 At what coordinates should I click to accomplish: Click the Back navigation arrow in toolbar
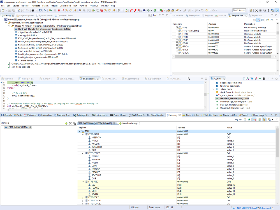(x=207, y=10)
